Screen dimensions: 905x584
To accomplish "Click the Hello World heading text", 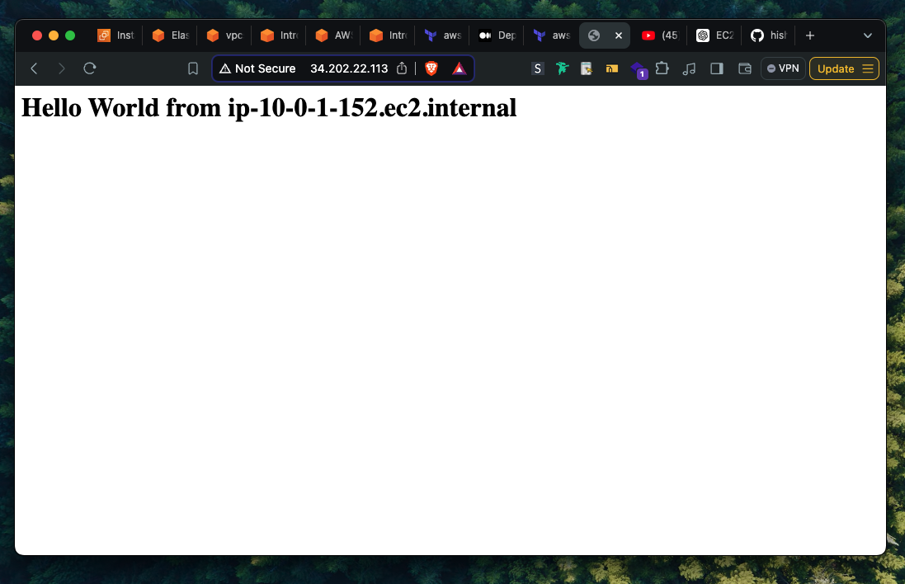I will tap(269, 108).
